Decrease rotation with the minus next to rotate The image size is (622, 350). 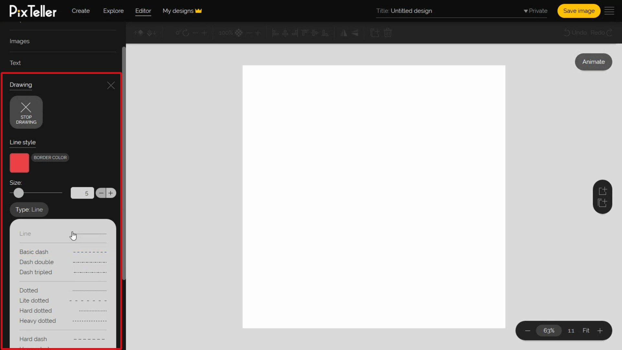coord(195,33)
